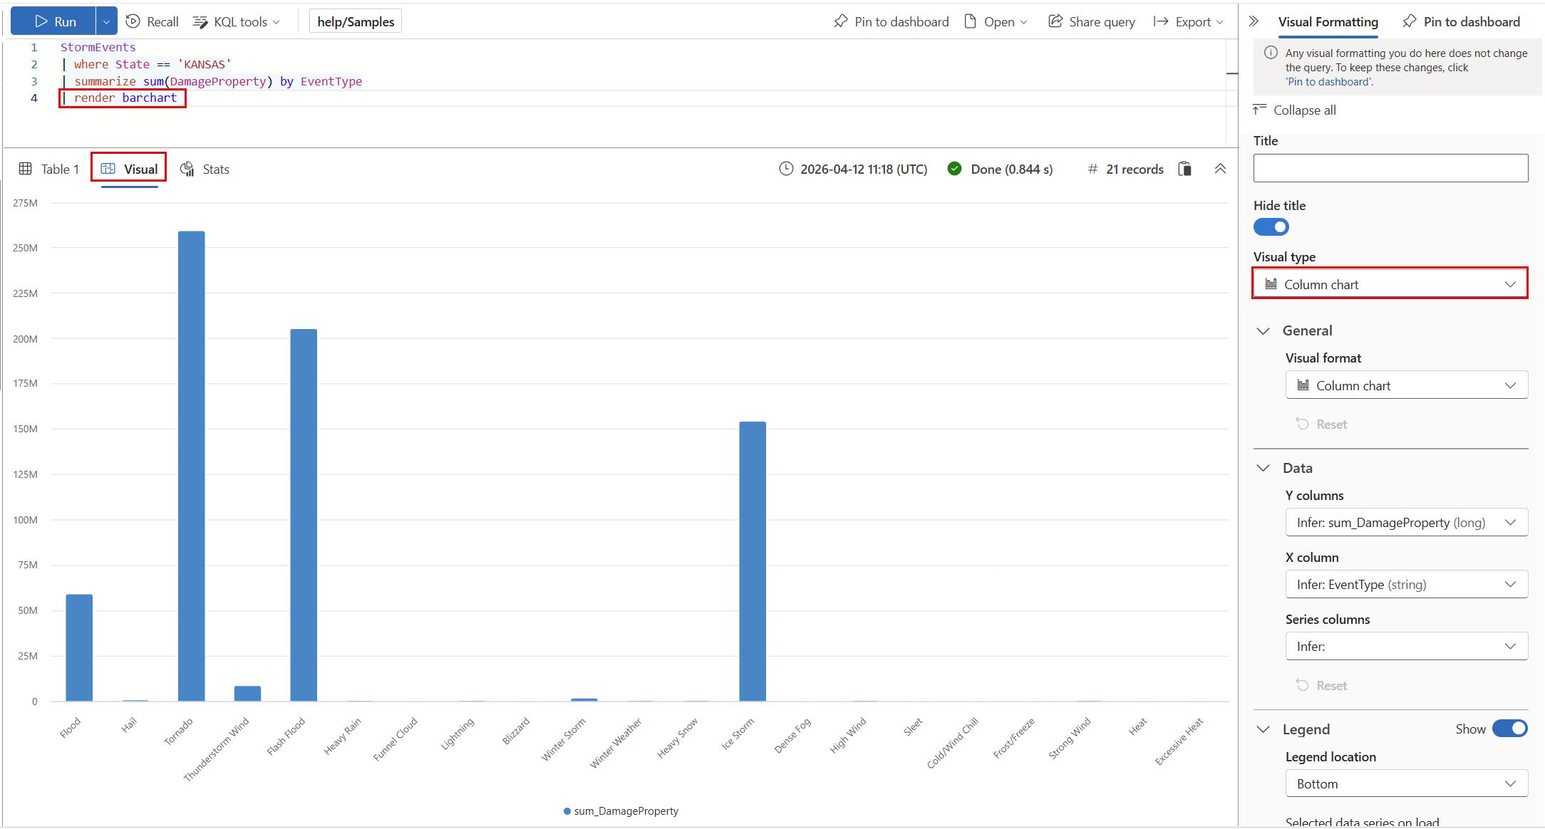Click the Thunderstorm Wind bar
1545x829 pixels.
click(x=247, y=694)
